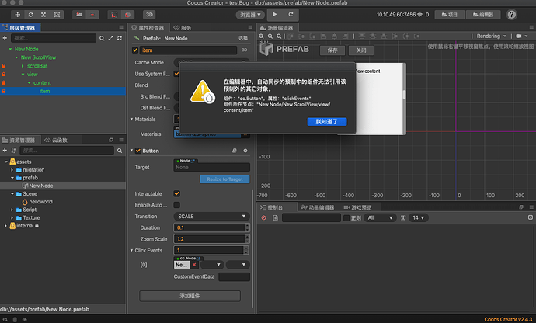Click the prefab Close button

361,50
